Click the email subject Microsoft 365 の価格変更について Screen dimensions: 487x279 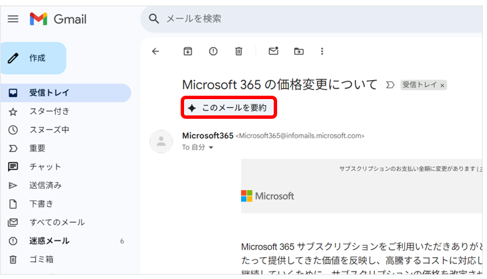[280, 84]
